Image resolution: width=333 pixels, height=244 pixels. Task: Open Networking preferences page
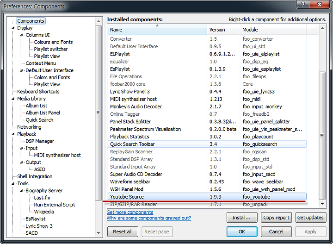29,127
